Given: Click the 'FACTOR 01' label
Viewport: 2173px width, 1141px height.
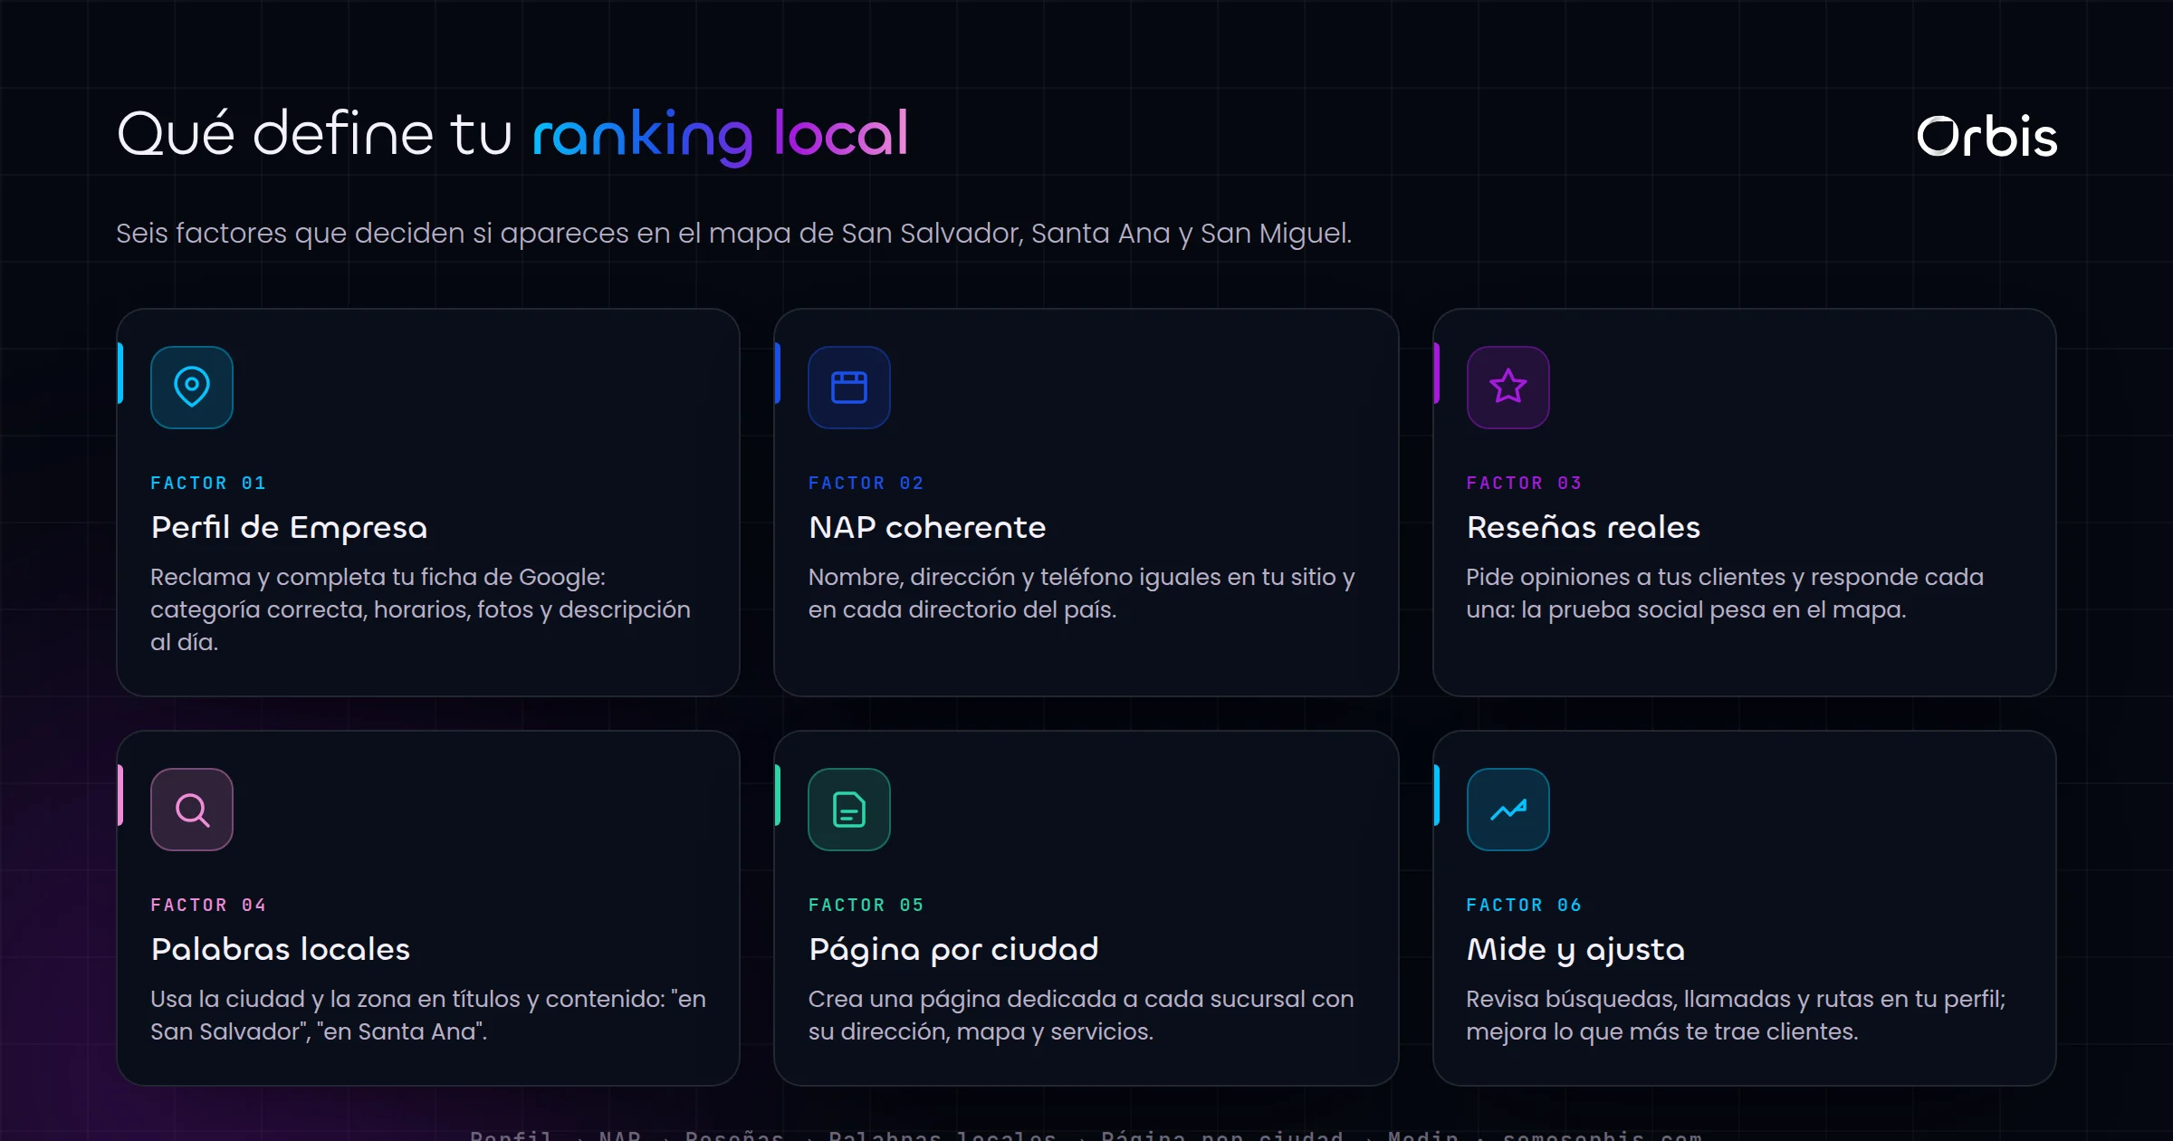Looking at the screenshot, I should pyautogui.click(x=208, y=483).
